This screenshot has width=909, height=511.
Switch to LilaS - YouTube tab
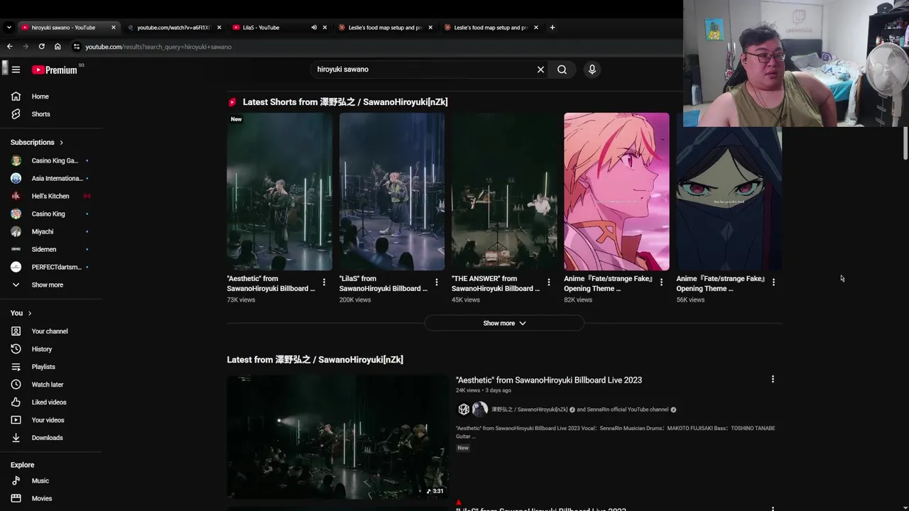coord(261,28)
